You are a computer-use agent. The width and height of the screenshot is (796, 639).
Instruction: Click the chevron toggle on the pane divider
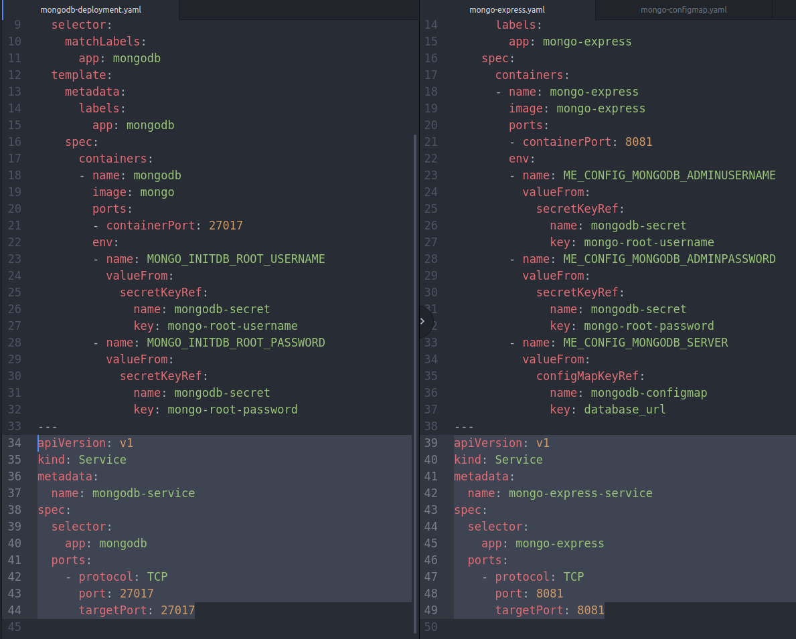click(422, 321)
